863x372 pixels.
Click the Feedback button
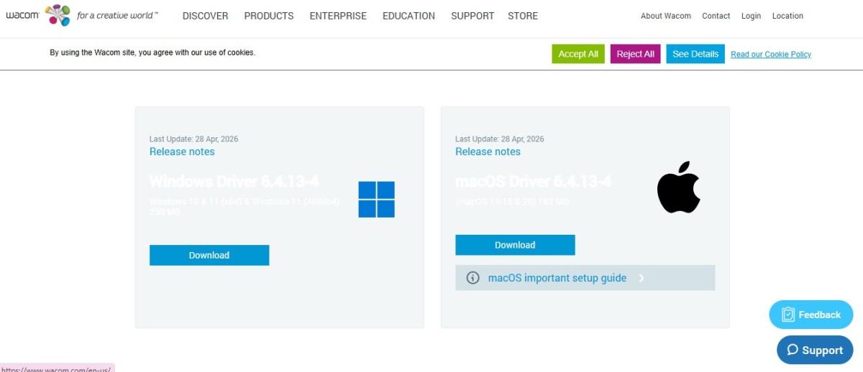(811, 315)
